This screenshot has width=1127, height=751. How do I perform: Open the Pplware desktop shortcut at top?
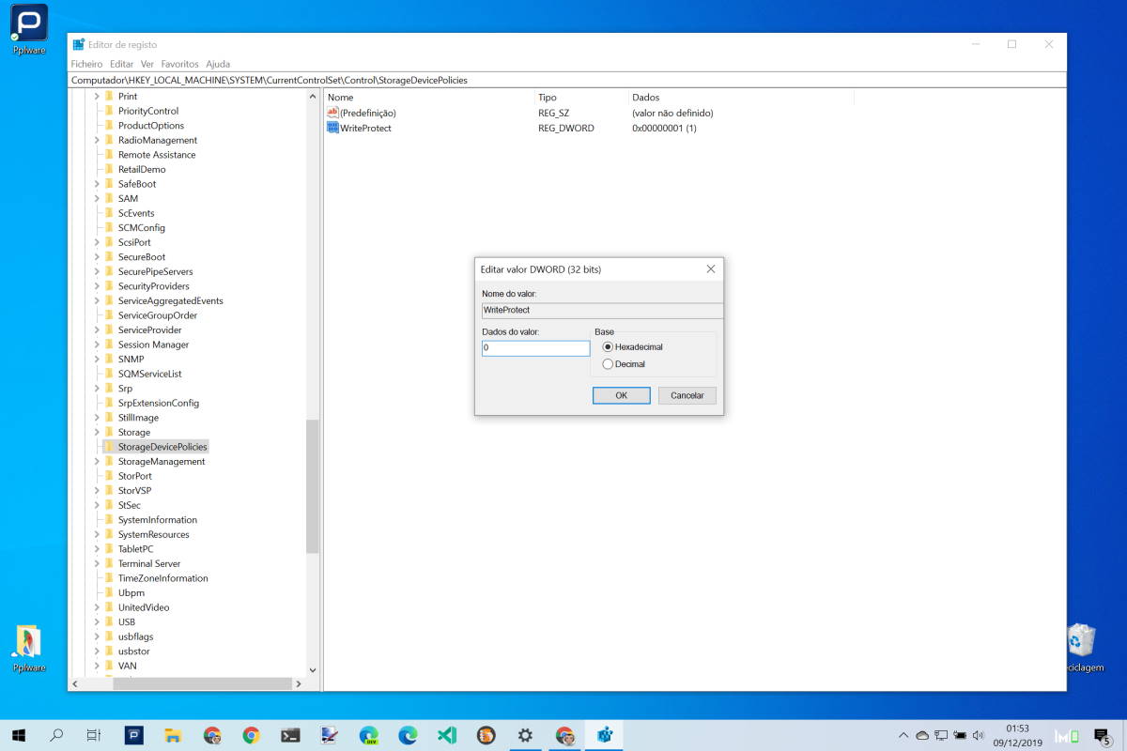coord(29,23)
